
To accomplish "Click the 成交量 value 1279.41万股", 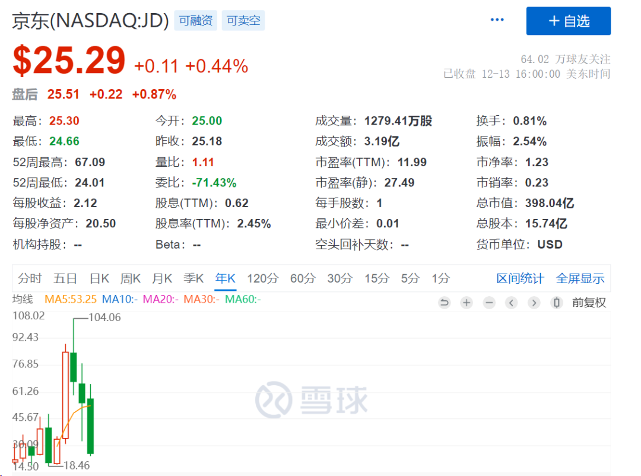I will coord(398,121).
